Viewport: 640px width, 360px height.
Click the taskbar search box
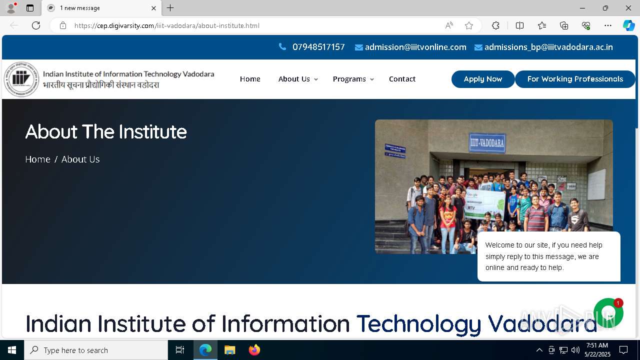tap(96, 350)
